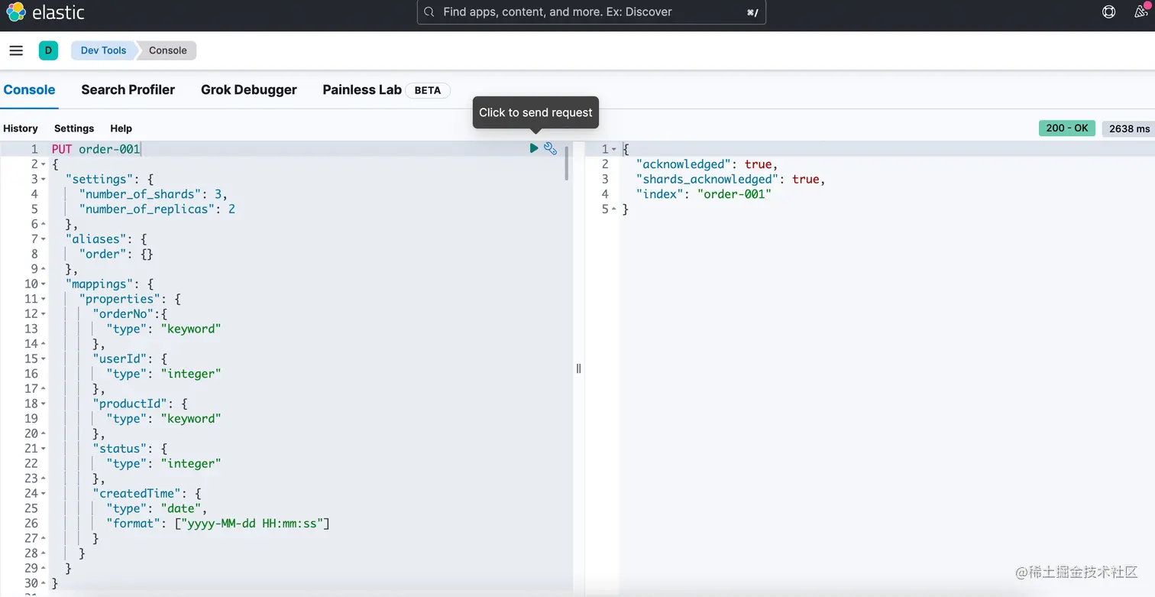The height and width of the screenshot is (597, 1155).
Task: Open the History menu
Action: click(x=21, y=128)
